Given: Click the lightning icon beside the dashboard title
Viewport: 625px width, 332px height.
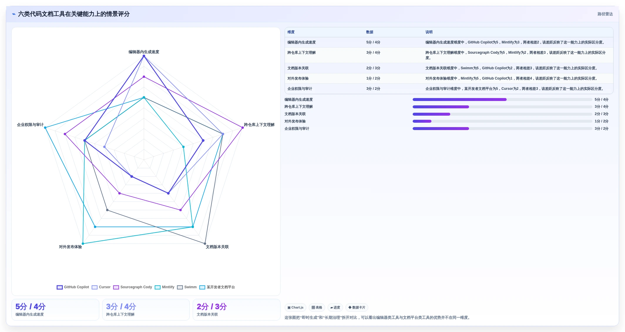Looking at the screenshot, I should 14,14.
